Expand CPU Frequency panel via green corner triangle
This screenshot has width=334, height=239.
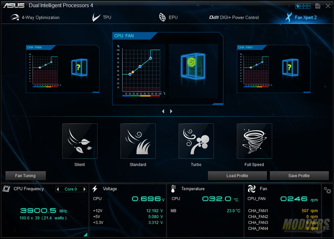[x=86, y=234]
